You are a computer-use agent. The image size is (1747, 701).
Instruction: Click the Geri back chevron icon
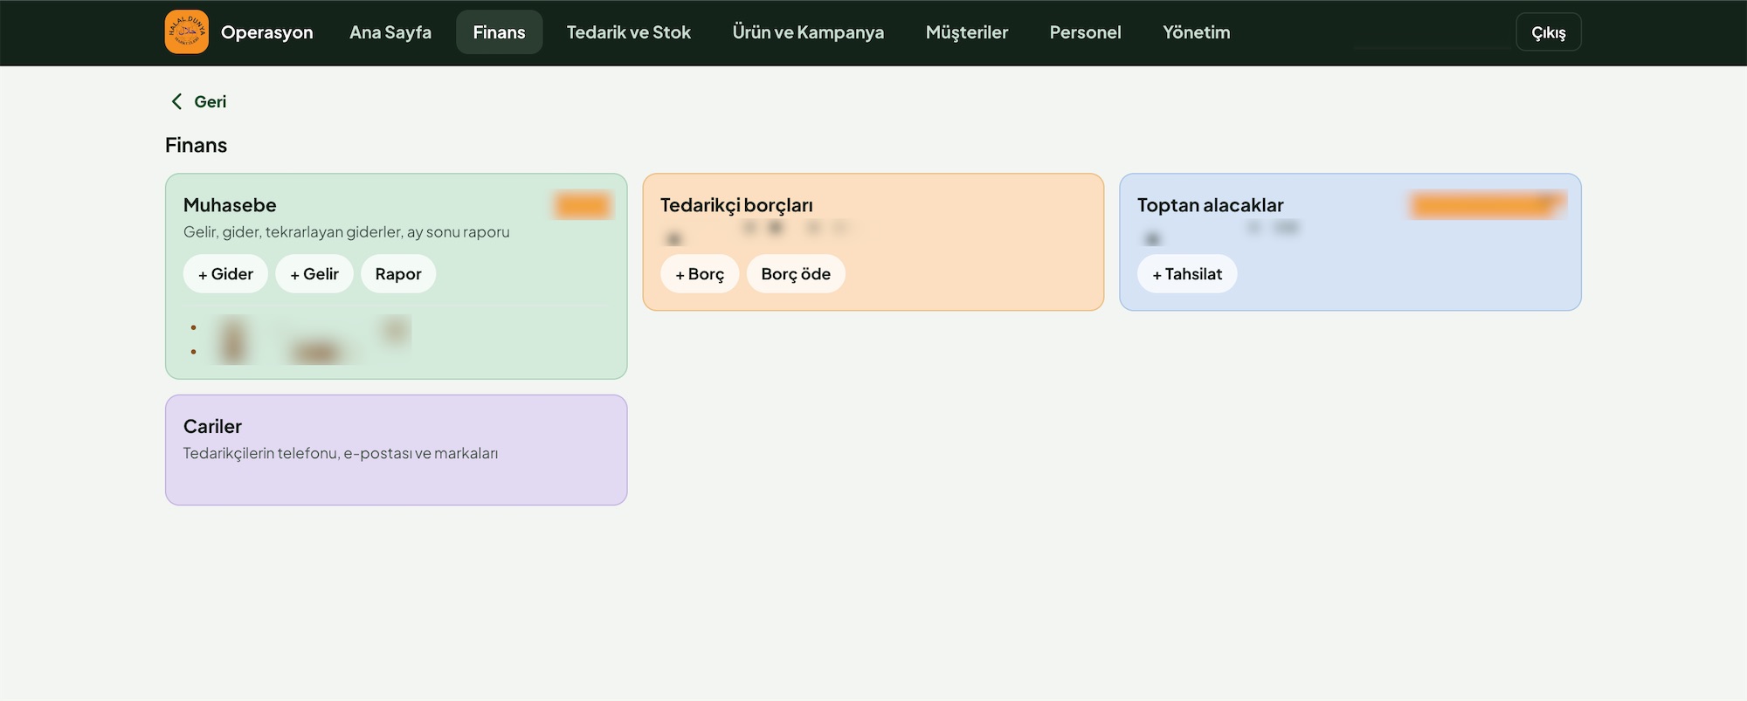point(176,102)
